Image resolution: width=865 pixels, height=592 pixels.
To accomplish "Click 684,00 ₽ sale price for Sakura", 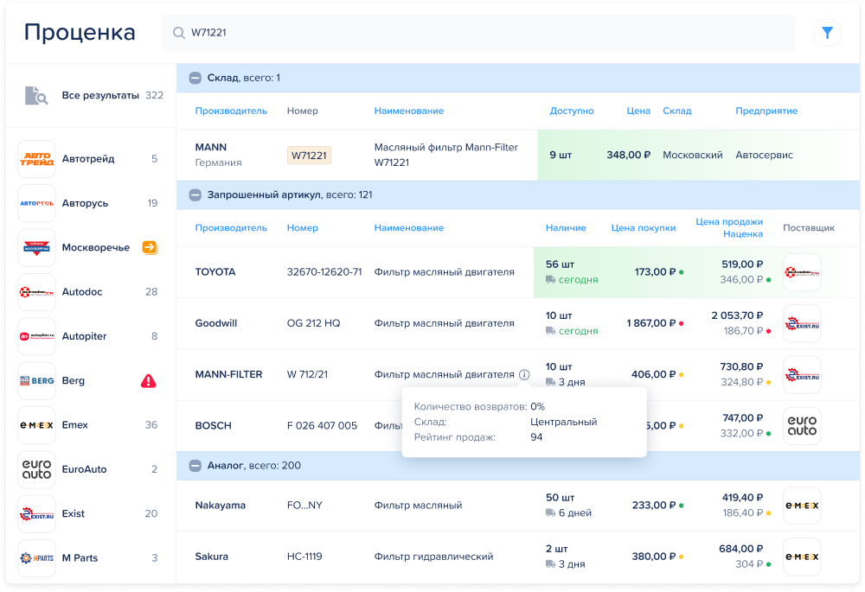I will click(x=741, y=549).
